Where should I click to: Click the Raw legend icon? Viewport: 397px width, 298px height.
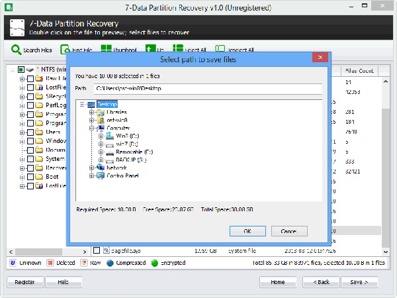84,263
